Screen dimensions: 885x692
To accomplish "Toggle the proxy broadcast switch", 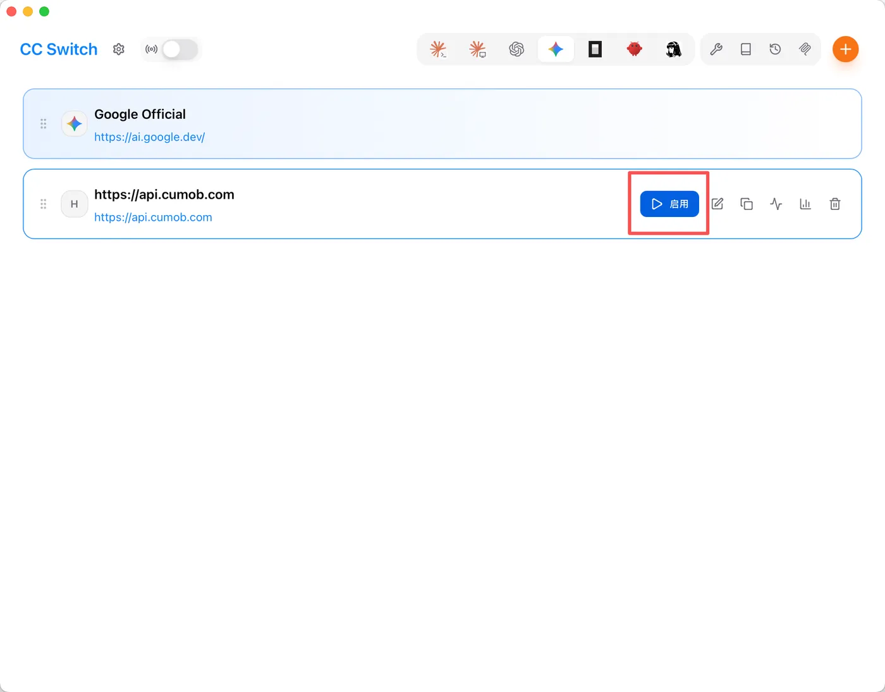I will coord(180,49).
